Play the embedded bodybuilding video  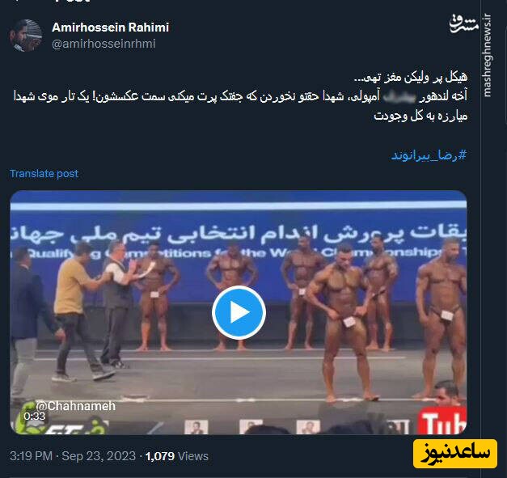tap(239, 312)
